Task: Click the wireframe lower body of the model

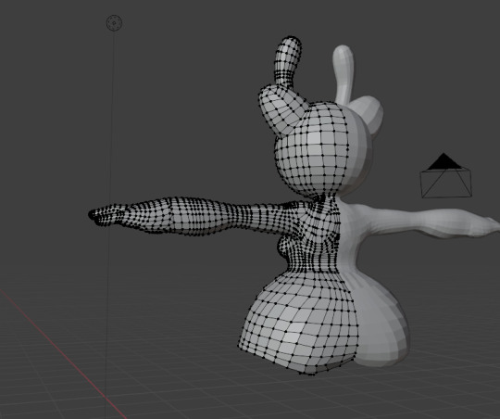Action: [300, 323]
